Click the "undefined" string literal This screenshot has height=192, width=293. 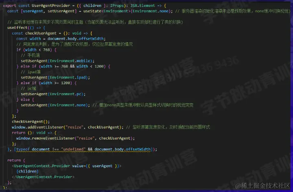coord(73,149)
